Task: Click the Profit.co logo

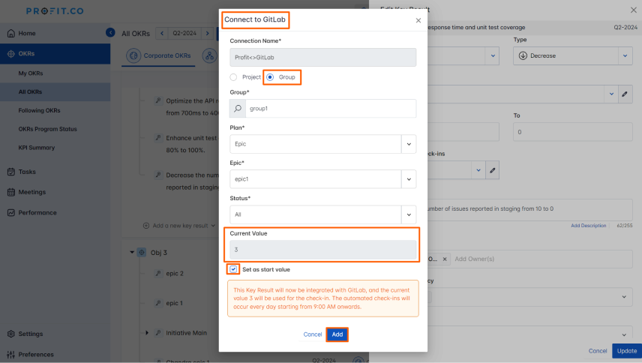Action: (55, 11)
